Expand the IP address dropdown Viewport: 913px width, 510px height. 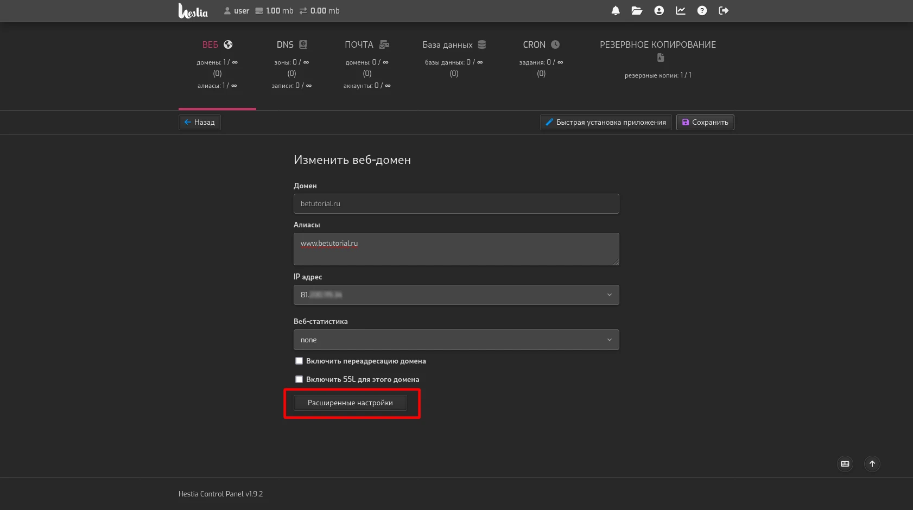tap(456, 295)
